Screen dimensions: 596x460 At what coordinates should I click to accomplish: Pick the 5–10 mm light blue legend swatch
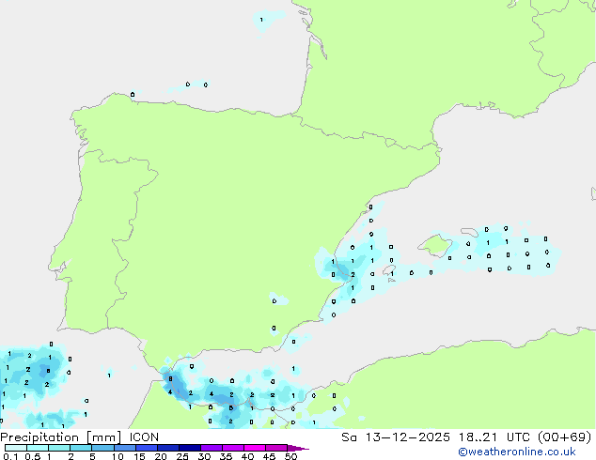point(103,448)
